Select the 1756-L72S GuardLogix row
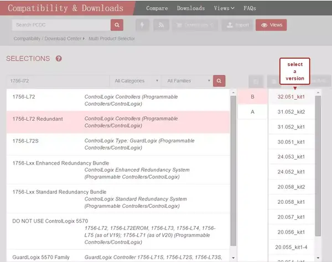 [x=118, y=144]
